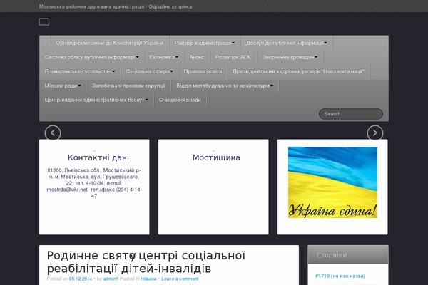Expand the Звернення громадян dropdown
Screen dimensions: 428x285
coord(290,57)
